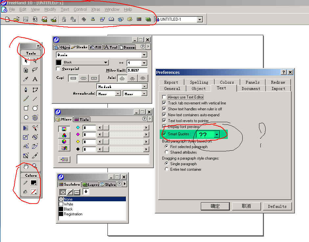Open the No dash pattern dropdown
The image size is (309, 242).
(x=144, y=86)
